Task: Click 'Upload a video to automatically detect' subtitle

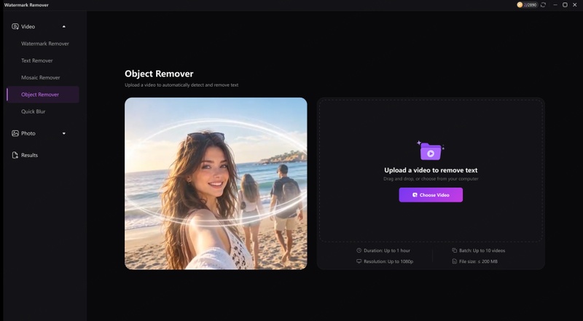Action: tap(181, 84)
